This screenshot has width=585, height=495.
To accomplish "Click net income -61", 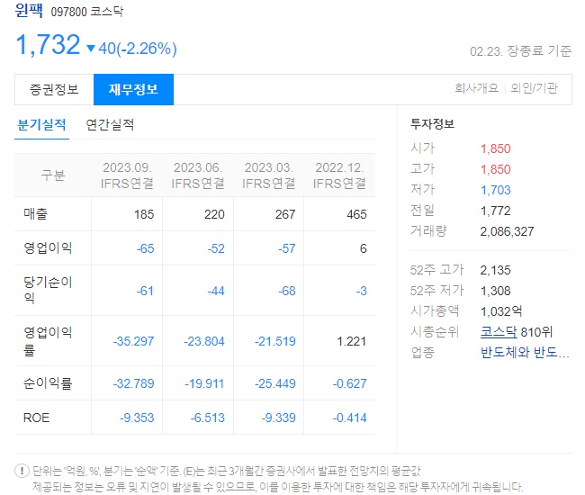I will [x=145, y=291].
